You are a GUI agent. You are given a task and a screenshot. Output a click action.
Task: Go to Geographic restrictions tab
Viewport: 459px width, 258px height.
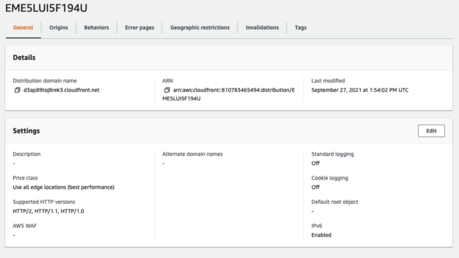200,28
